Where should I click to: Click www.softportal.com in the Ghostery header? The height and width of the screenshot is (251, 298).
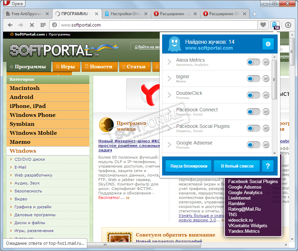point(209,48)
